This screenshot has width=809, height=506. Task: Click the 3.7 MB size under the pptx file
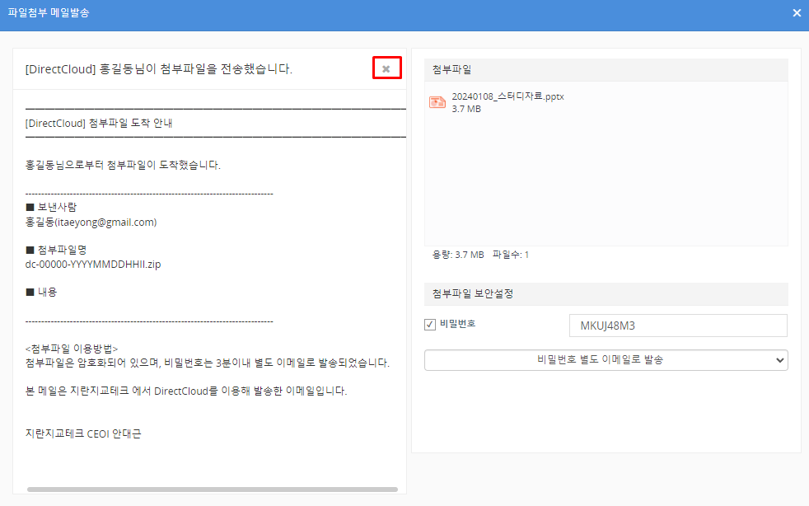466,109
